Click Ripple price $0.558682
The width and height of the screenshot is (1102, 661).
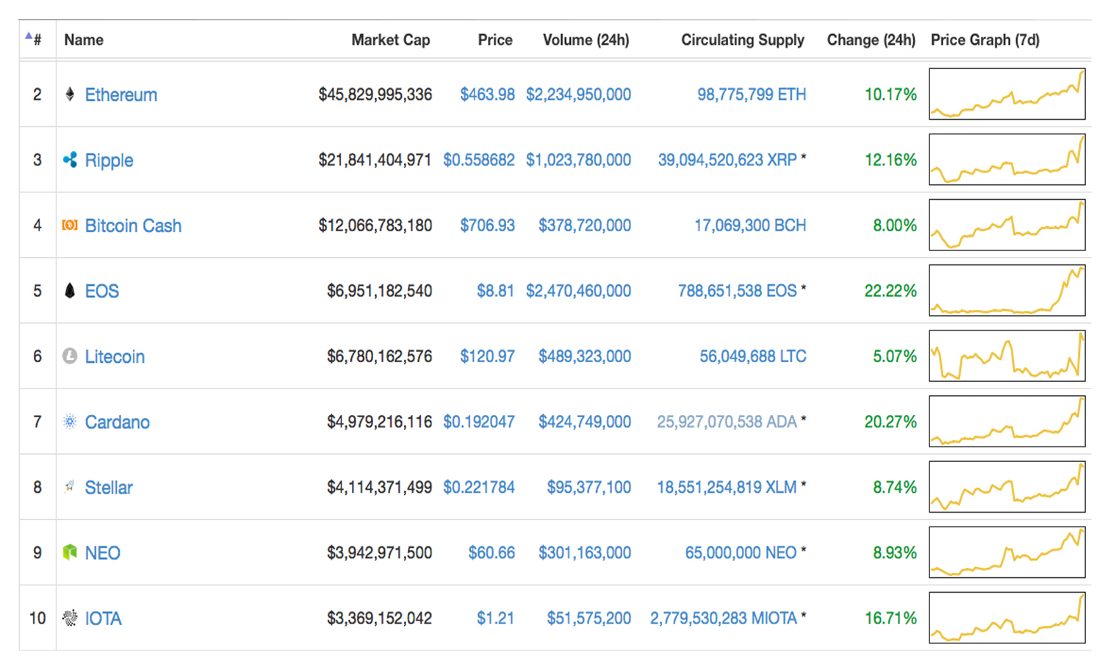click(479, 159)
